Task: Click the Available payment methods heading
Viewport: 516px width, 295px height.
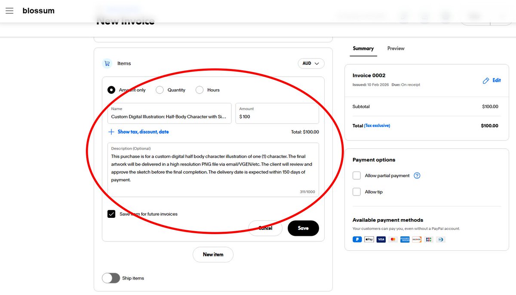Action: click(x=388, y=220)
